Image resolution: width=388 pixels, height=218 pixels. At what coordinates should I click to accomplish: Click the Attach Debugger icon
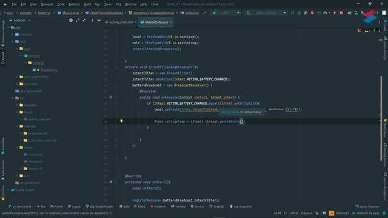click(x=335, y=13)
